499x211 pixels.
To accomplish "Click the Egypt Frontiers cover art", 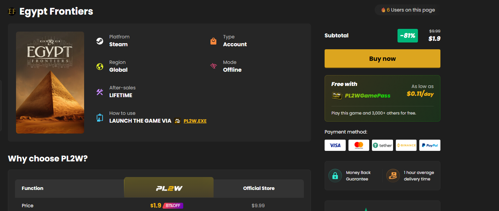I will pos(50,83).
